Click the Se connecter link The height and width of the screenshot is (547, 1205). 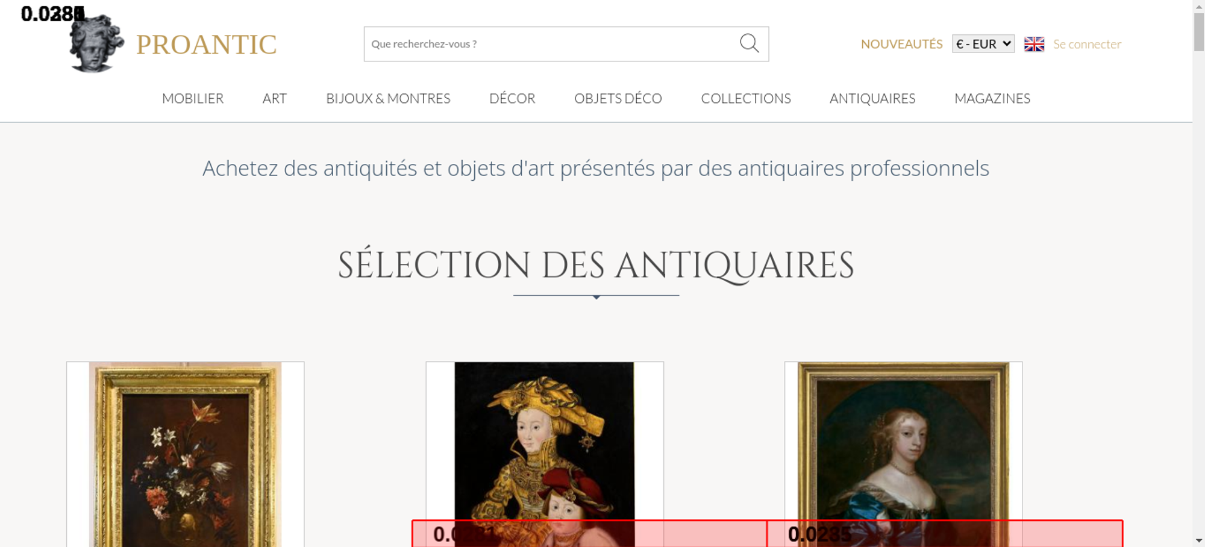point(1087,44)
